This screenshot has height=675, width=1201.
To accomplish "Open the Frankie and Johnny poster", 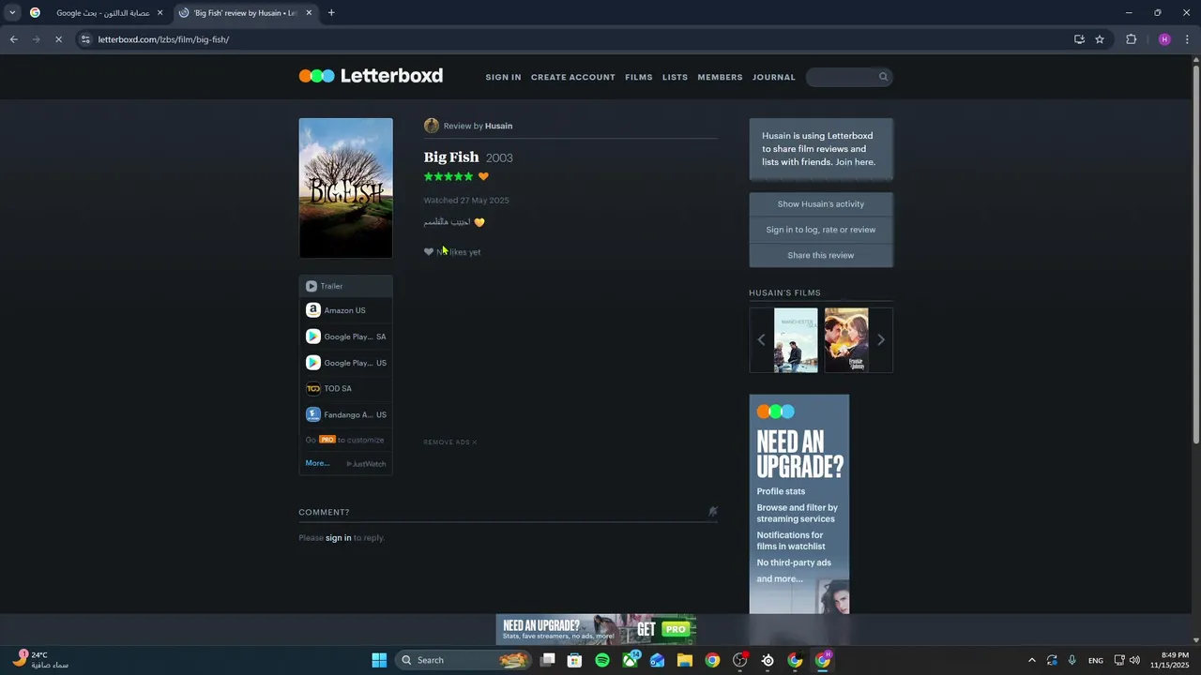I will point(846,339).
